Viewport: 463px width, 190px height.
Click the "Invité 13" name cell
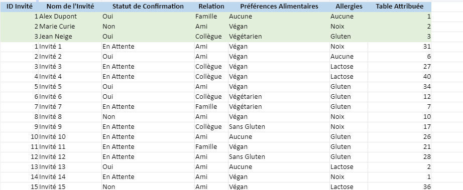point(70,167)
